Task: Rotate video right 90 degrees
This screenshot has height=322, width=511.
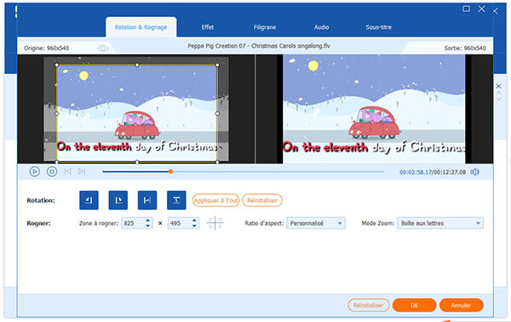Action: (118, 200)
